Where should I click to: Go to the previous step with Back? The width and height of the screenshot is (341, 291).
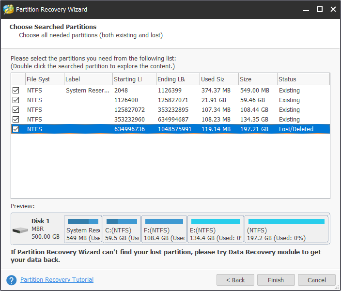point(235,280)
